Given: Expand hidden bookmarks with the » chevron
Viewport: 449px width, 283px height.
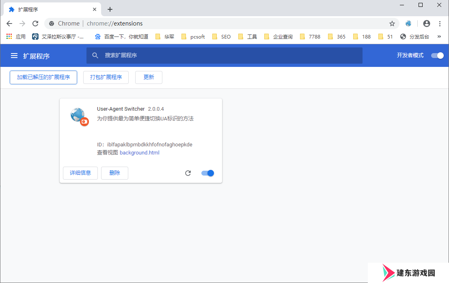Looking at the screenshot, I should pos(439,36).
